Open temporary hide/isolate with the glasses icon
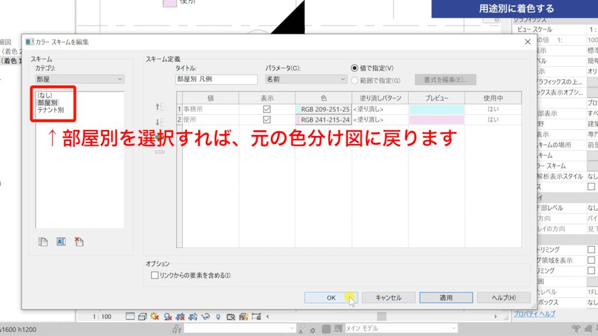The image size is (598, 336). [206, 317]
